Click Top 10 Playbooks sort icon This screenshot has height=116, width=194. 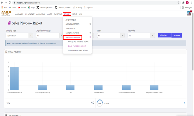click(6, 52)
